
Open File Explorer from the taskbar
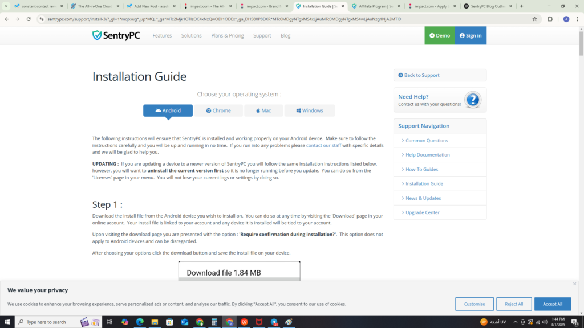pos(155,322)
